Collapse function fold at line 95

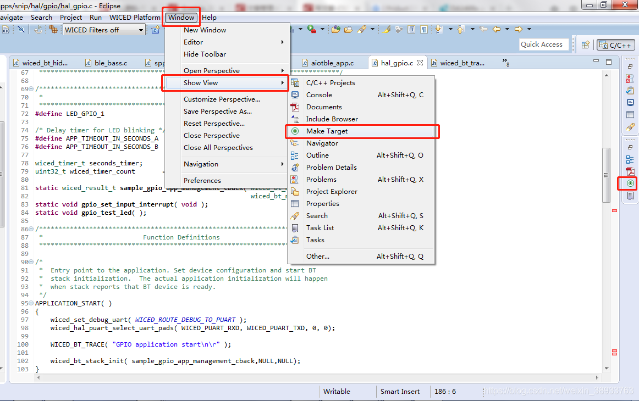coord(31,303)
